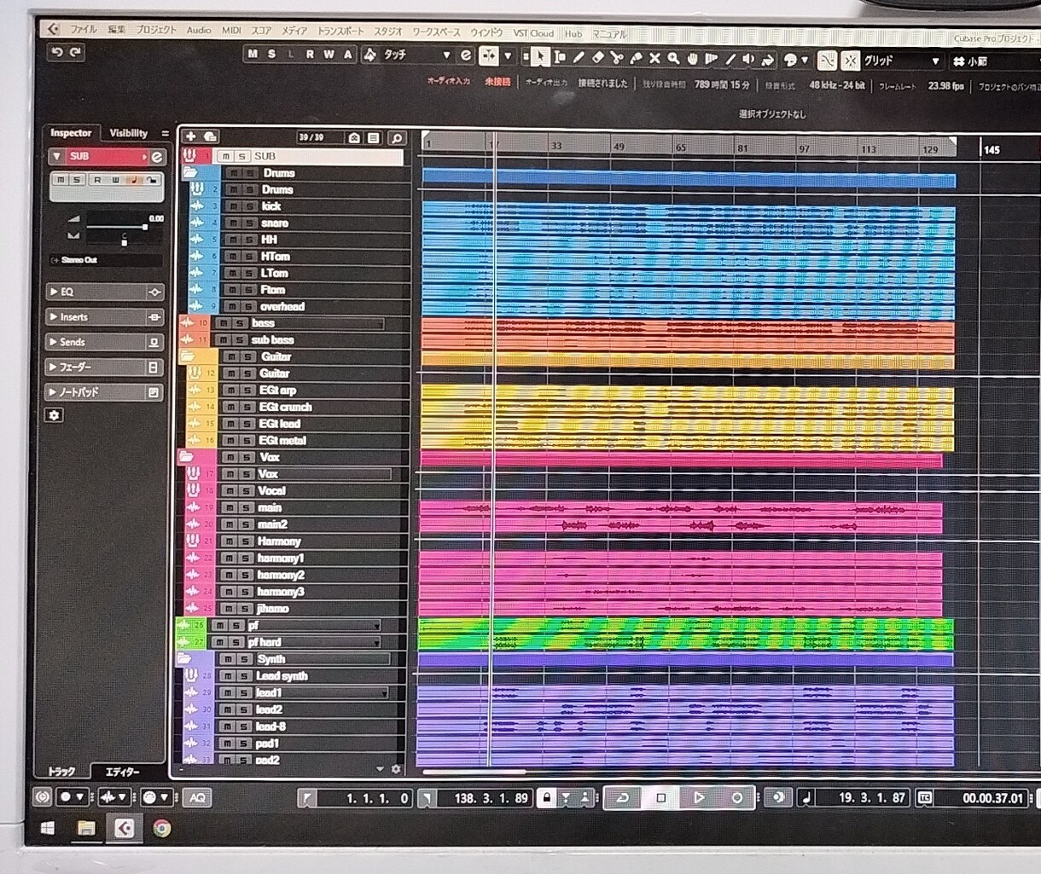Open Chrome from the taskbar

pyautogui.click(x=161, y=828)
